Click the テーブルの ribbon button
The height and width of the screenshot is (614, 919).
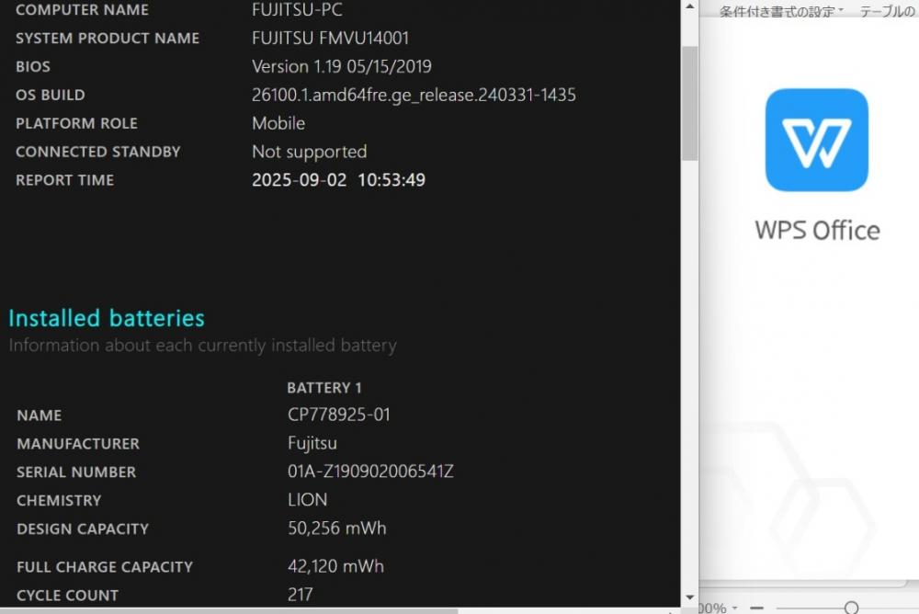889,11
